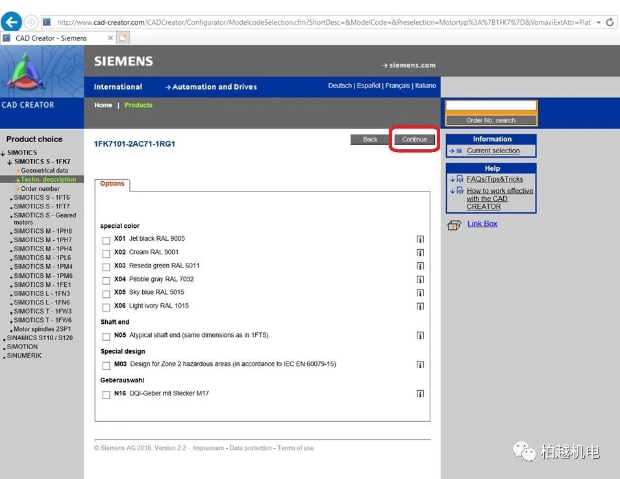Click in the order number search field
The width and height of the screenshot is (620, 479).
[491, 106]
